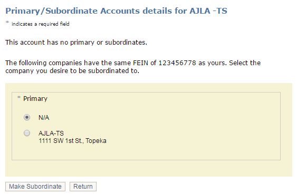Click the asterisk before the required field note

pyautogui.click(x=7, y=22)
